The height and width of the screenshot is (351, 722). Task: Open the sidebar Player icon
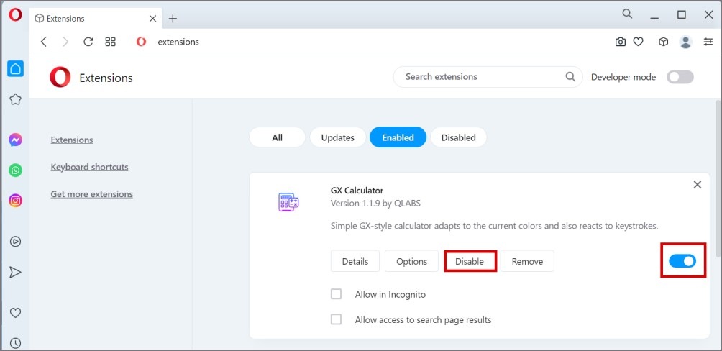pyautogui.click(x=16, y=242)
